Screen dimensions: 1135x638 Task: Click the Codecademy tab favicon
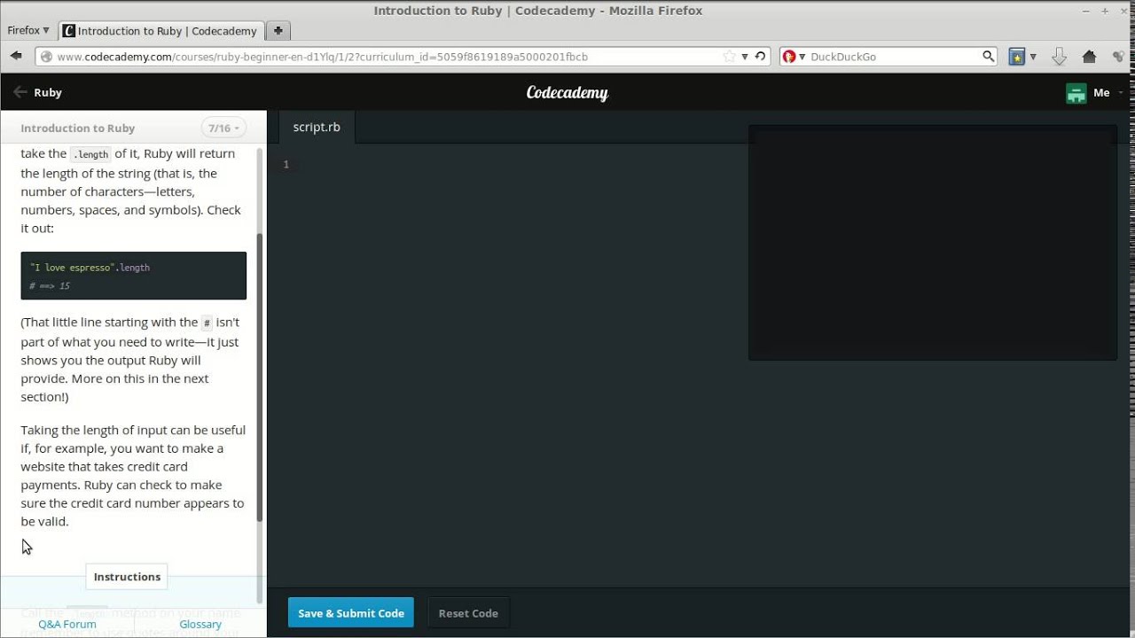point(68,30)
